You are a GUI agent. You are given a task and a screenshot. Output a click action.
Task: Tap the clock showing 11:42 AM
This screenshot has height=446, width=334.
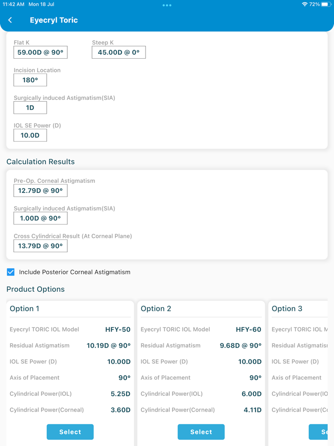click(14, 4)
